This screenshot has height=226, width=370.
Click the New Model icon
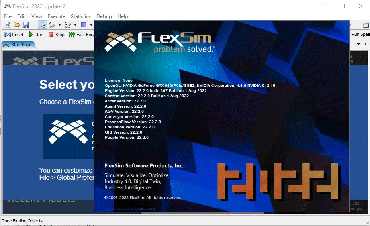click(8, 25)
